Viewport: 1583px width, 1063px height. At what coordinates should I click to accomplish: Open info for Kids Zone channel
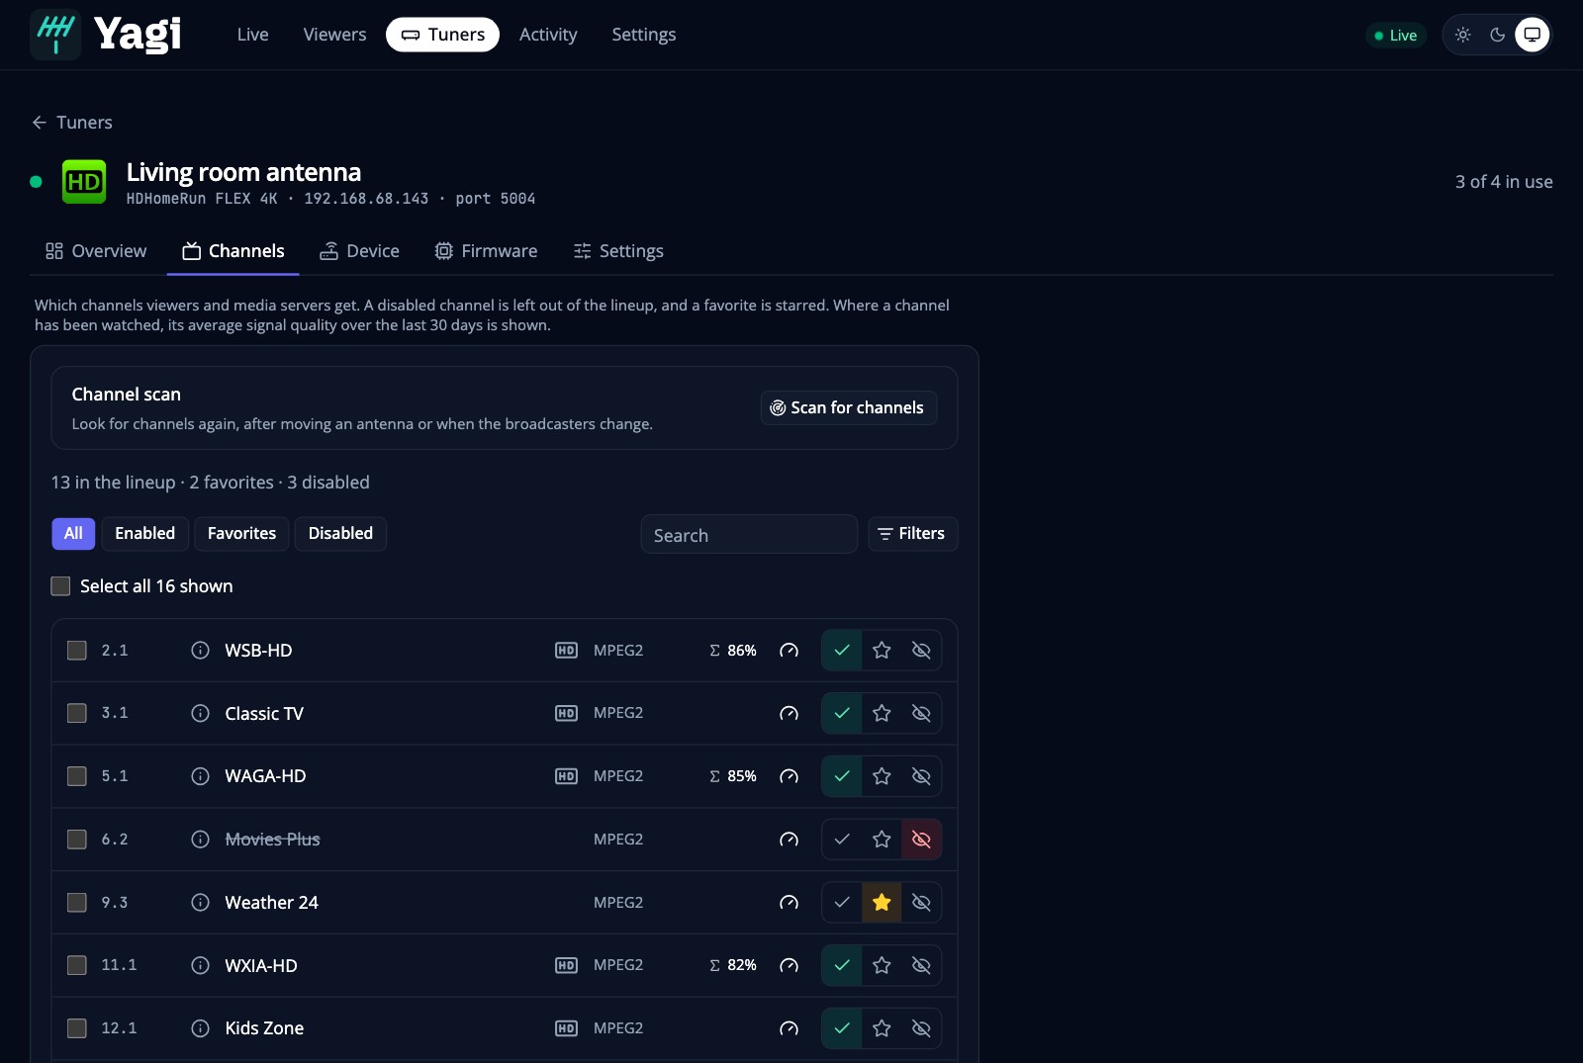click(x=200, y=1028)
